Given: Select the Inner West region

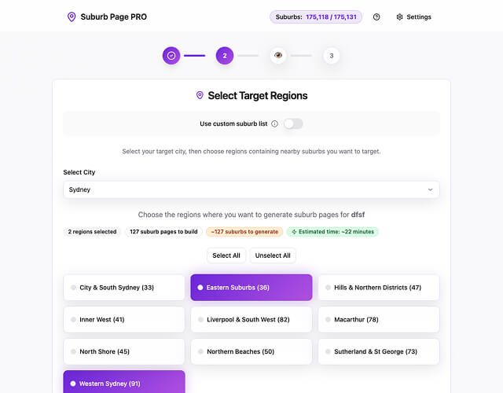Looking at the screenshot, I should point(124,320).
